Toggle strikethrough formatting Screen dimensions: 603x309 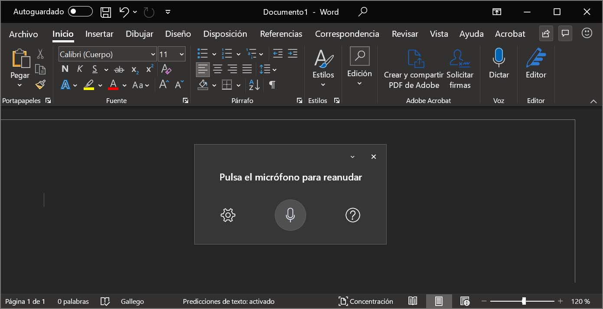119,69
